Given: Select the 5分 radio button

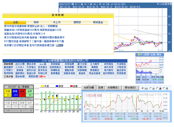Looking at the screenshot, I should 143,88.
